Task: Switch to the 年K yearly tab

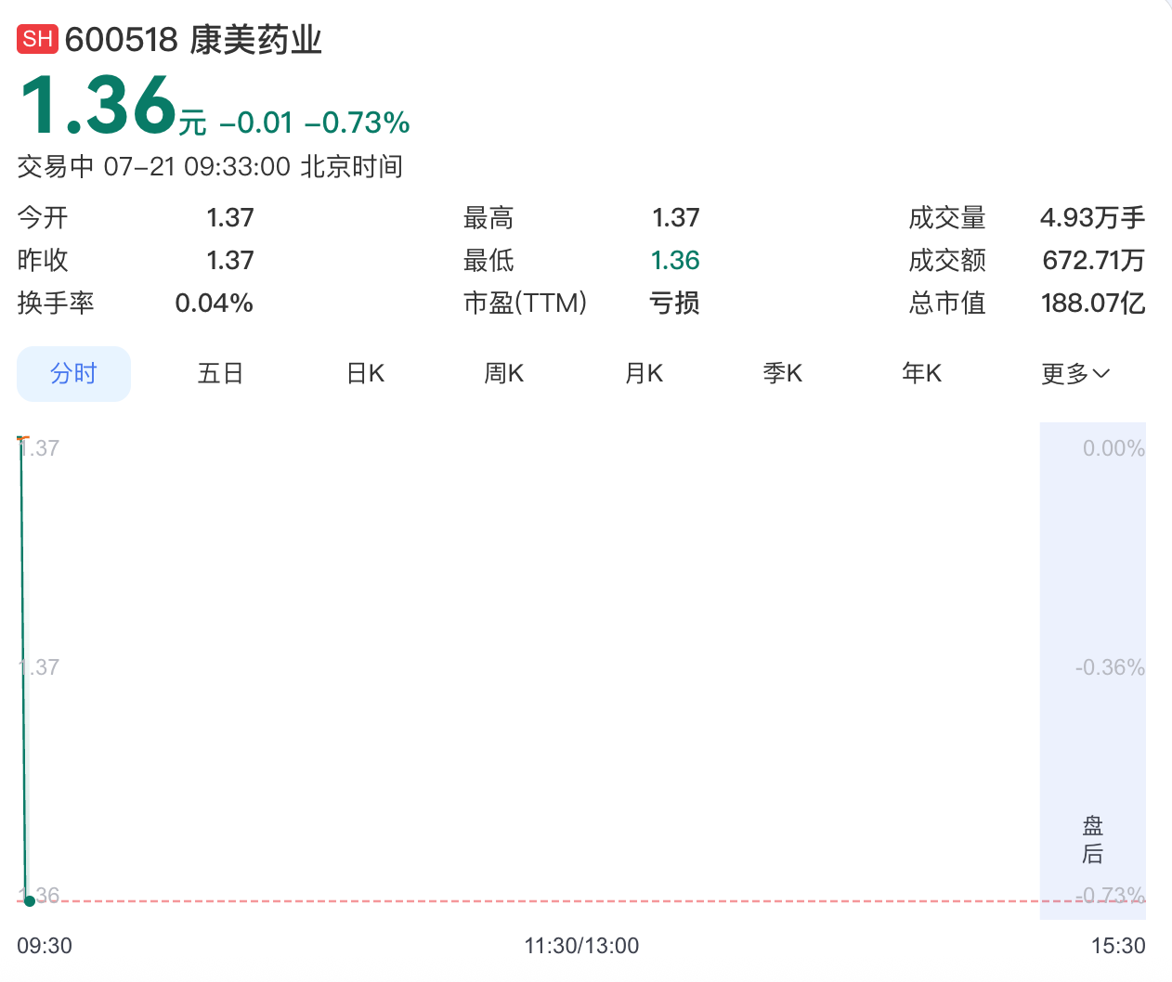Action: tap(922, 374)
